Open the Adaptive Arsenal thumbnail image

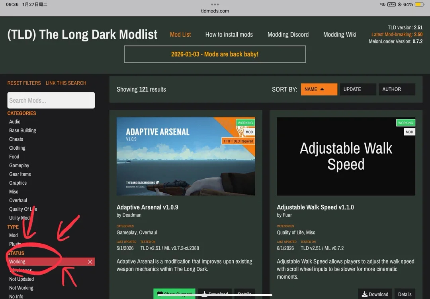click(x=186, y=156)
